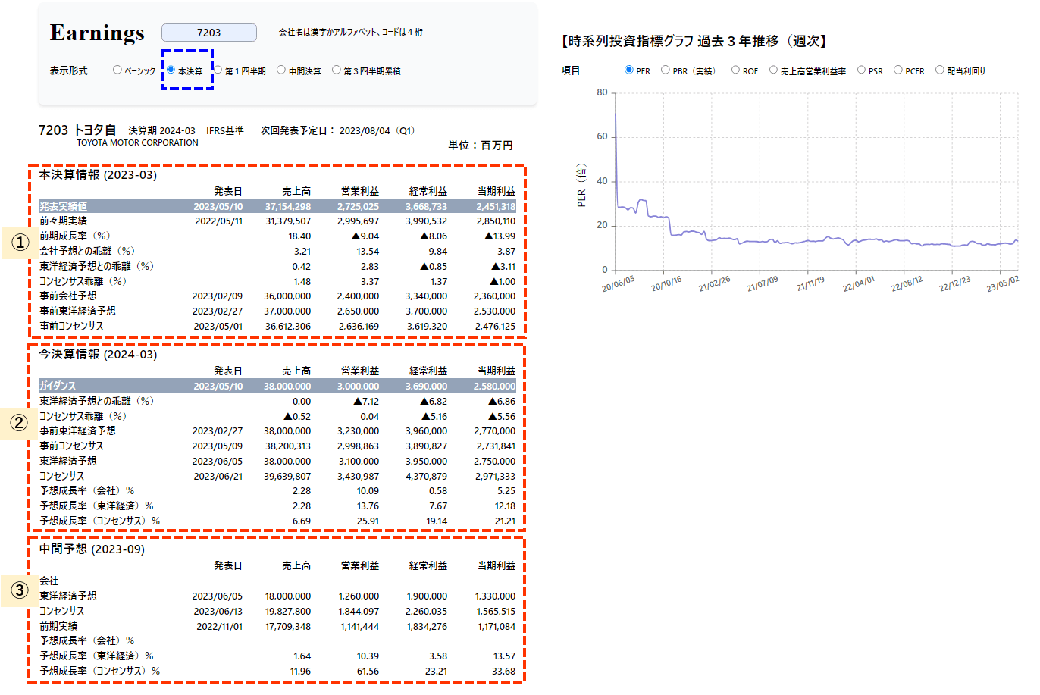
Task: Select the ベーシック display format radio button
Action: coord(117,70)
